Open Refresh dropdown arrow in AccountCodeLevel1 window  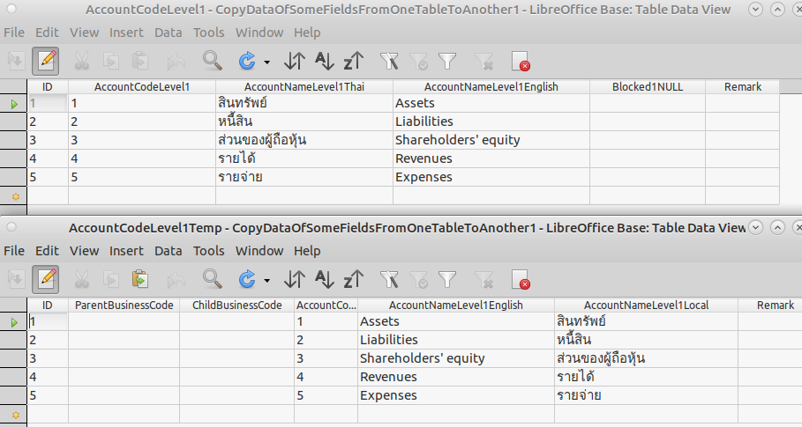pyautogui.click(x=267, y=63)
